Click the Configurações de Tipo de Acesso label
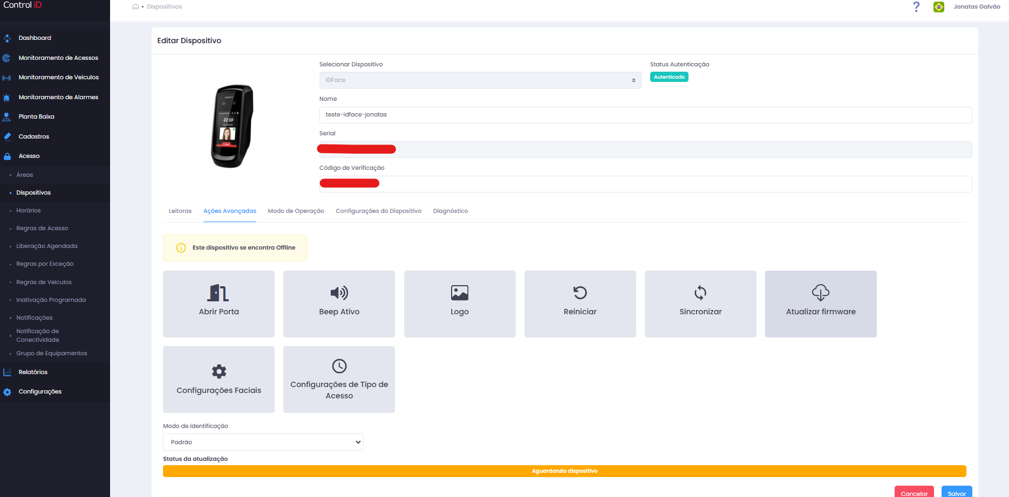This screenshot has height=497, width=1009. pos(339,390)
